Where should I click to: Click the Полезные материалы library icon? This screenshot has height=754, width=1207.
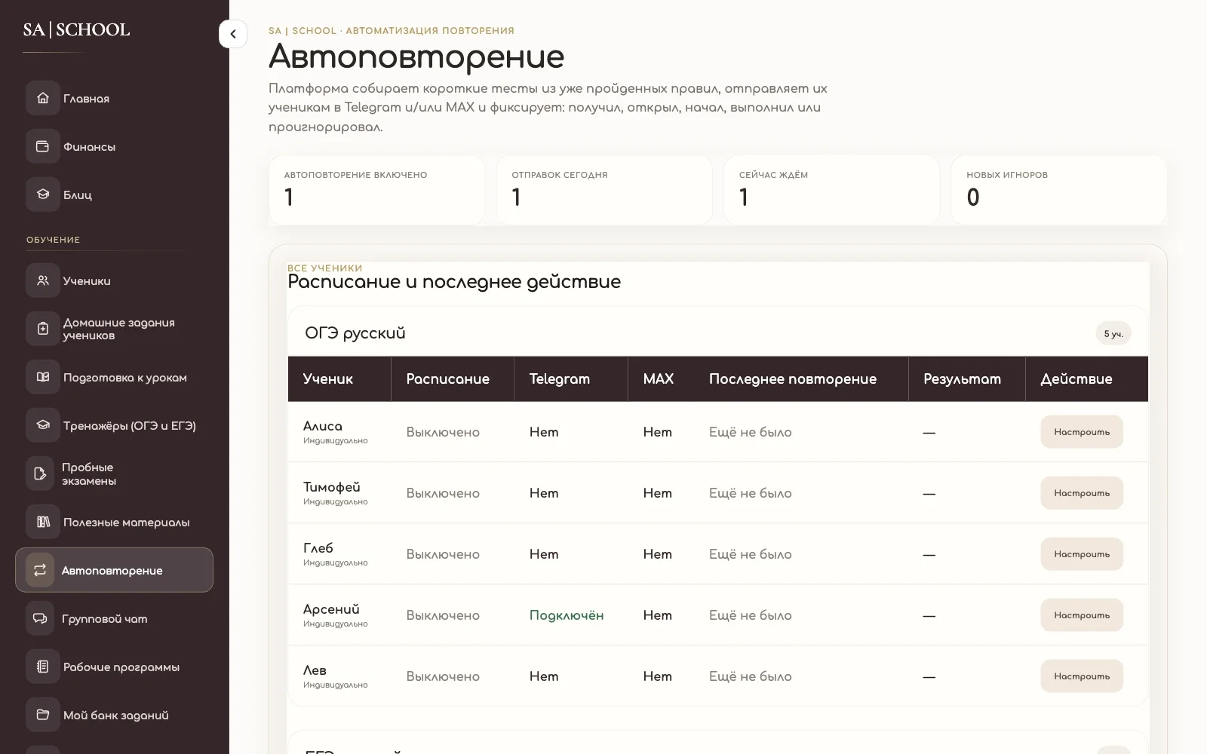point(43,522)
